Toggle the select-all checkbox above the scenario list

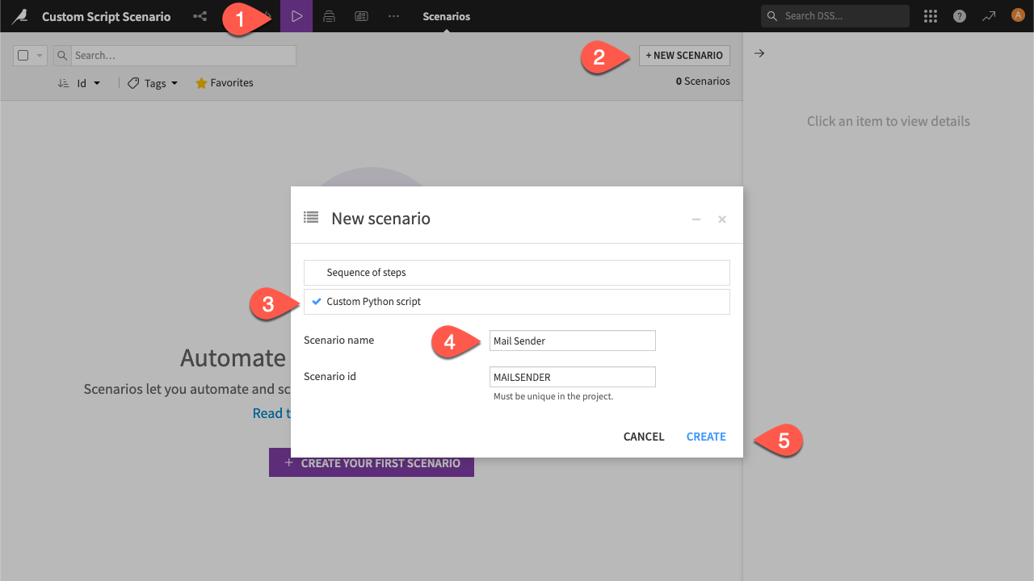pyautogui.click(x=24, y=55)
